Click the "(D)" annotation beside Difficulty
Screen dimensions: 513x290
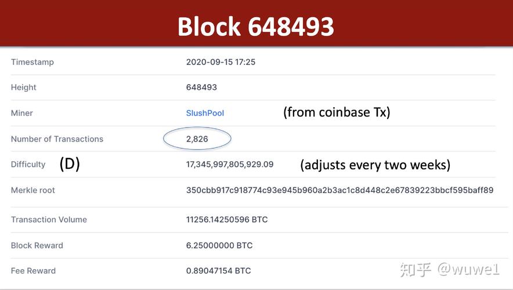tap(70, 164)
